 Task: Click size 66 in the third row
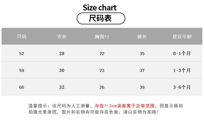pyautogui.click(x=22, y=87)
